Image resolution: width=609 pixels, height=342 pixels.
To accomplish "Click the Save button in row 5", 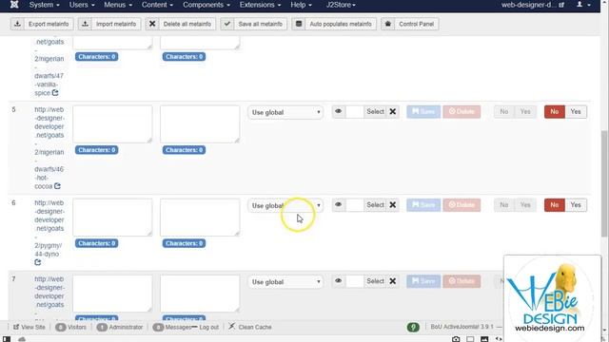I will tap(423, 112).
